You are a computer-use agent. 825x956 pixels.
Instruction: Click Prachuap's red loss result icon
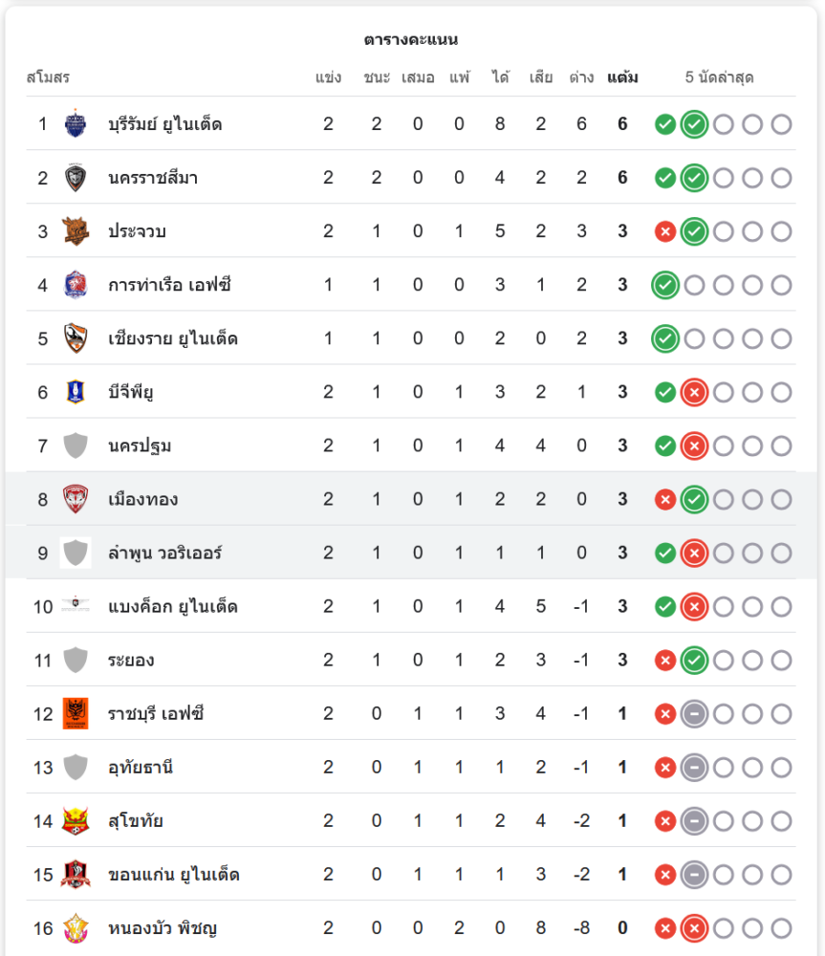pyautogui.click(x=665, y=231)
